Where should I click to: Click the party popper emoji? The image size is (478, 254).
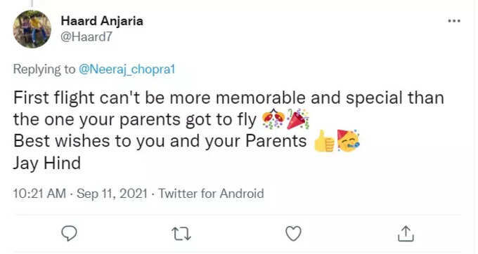tap(297, 119)
